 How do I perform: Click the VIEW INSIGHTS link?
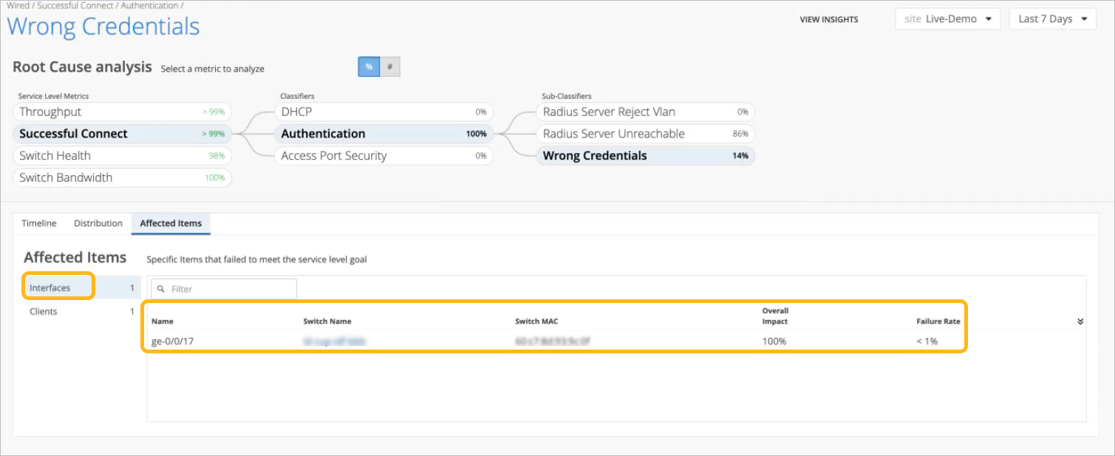[x=828, y=20]
